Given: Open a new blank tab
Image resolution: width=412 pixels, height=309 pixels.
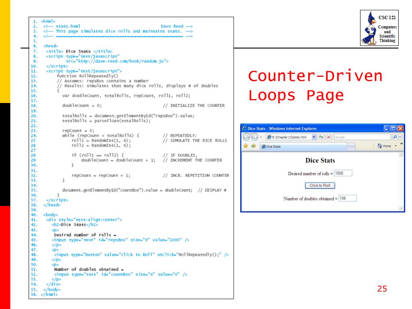Looking at the screenshot, I should click(351, 146).
